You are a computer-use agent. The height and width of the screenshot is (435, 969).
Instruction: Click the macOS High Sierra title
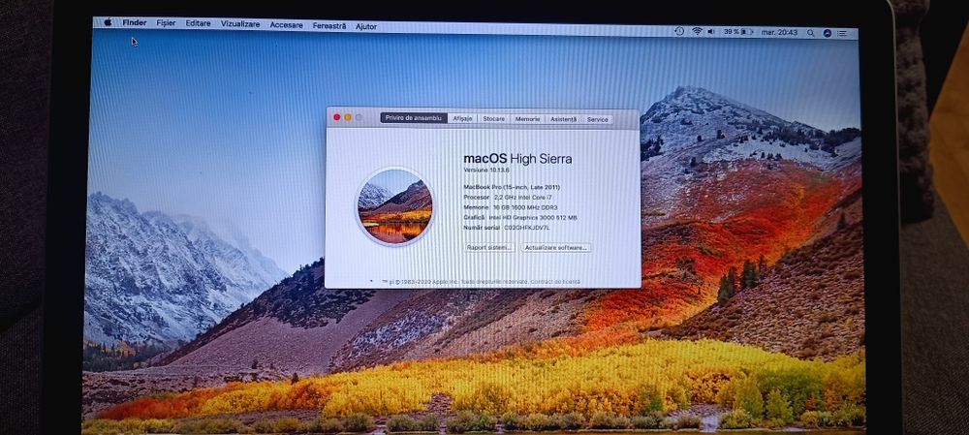coord(517,159)
